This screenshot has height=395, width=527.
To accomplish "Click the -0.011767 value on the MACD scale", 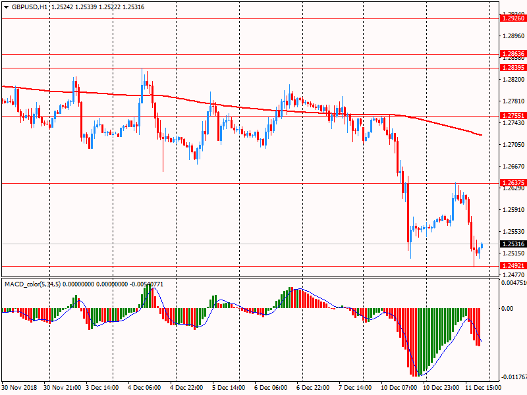I will (x=513, y=377).
